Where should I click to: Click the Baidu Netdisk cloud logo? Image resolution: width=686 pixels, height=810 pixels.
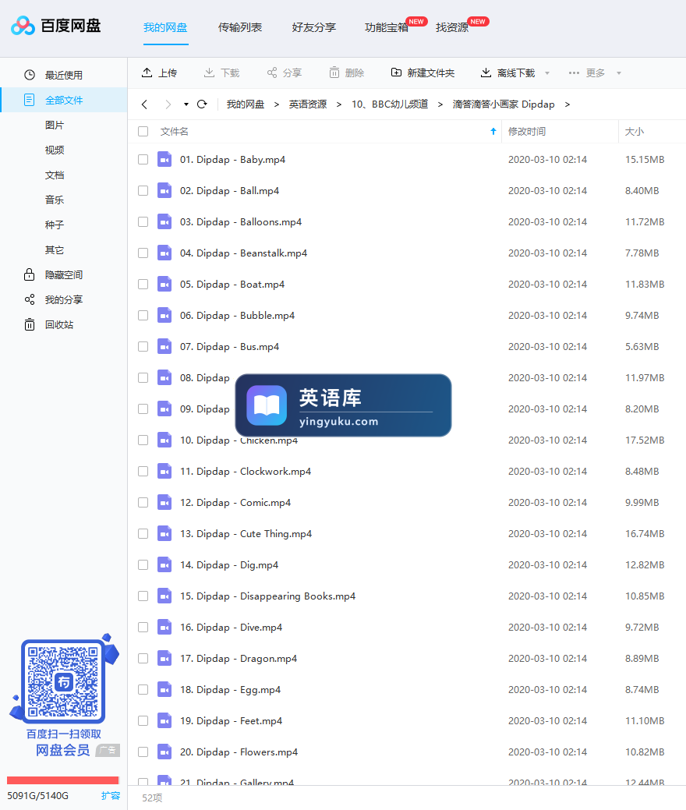23,25
